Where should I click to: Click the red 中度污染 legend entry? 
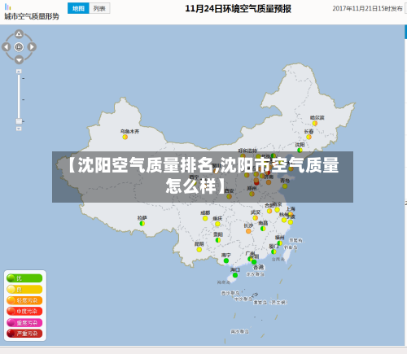[x=24, y=312]
